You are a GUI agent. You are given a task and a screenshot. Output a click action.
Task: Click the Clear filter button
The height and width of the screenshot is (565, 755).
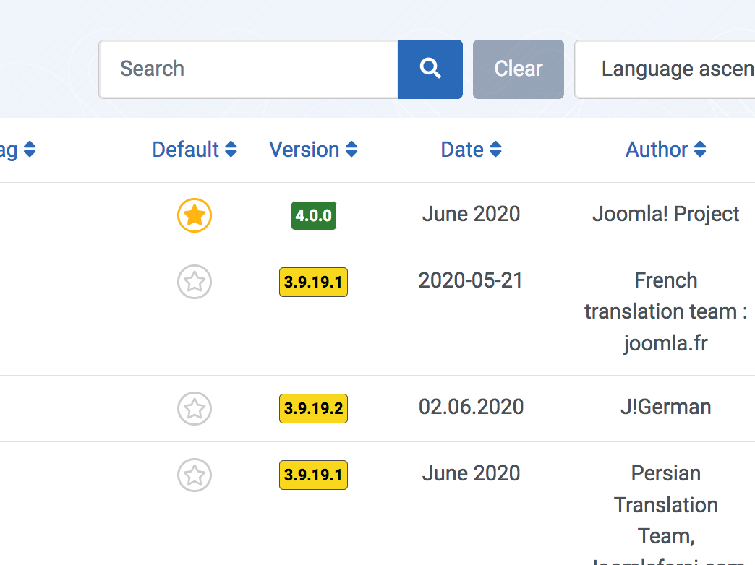(518, 69)
